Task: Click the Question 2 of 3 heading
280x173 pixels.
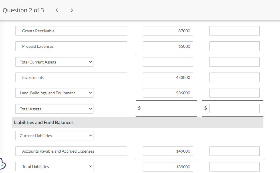Action: (23, 10)
